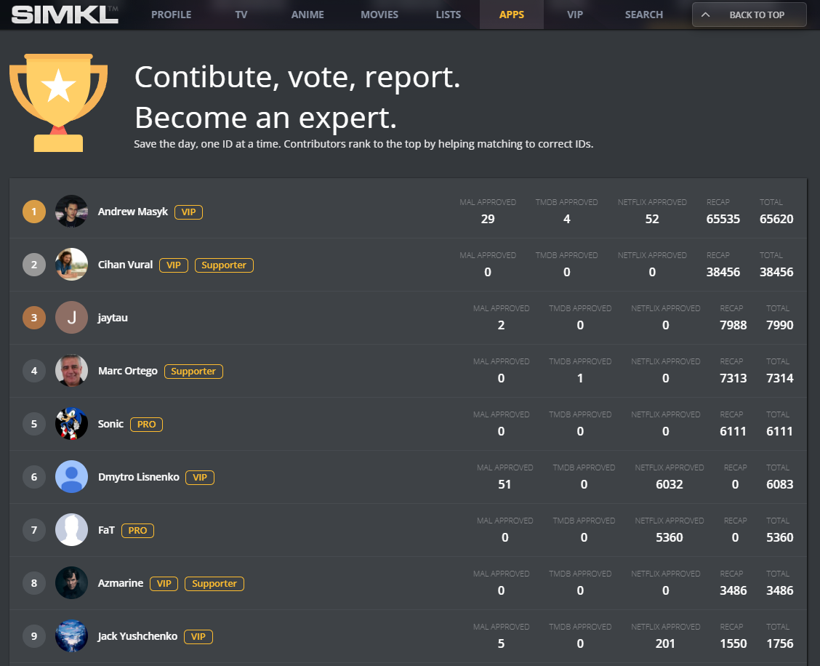Go to the Movies section
The height and width of the screenshot is (666, 820).
(379, 15)
